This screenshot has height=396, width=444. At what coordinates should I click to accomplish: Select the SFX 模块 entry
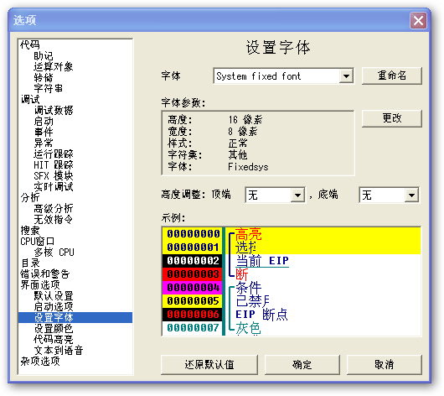(54, 175)
